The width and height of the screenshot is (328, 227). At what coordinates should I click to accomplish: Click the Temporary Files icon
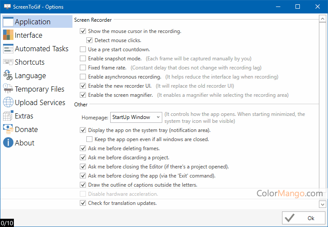pyautogui.click(x=8, y=89)
